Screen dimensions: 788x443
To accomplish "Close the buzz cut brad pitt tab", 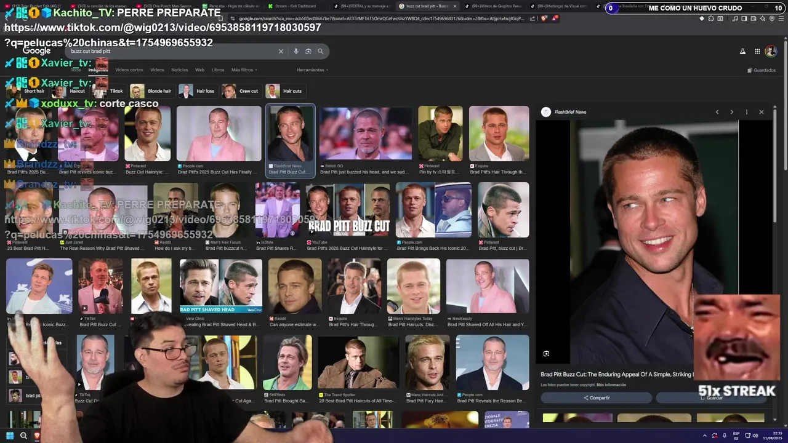I will click(x=455, y=6).
